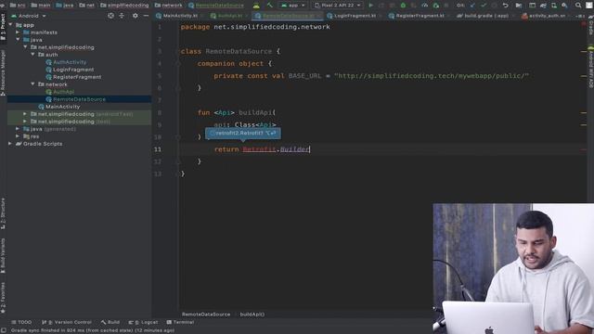Click the red error stripe mark on line 11
Viewport: 594px width, 334px height.
(584, 149)
